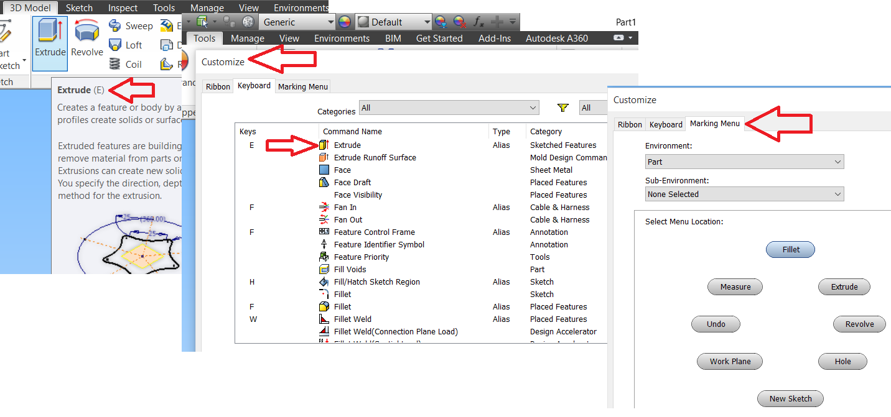Click the adjust appearance eyedropper icon
891x417 pixels.
(442, 22)
